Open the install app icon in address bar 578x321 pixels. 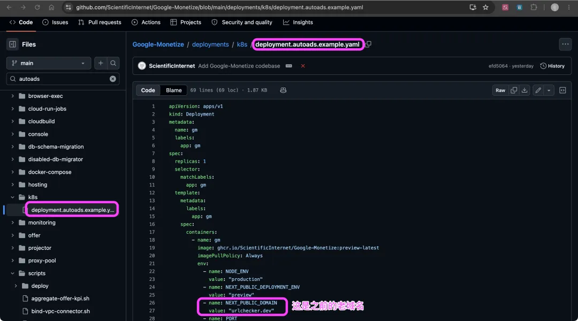(x=473, y=7)
